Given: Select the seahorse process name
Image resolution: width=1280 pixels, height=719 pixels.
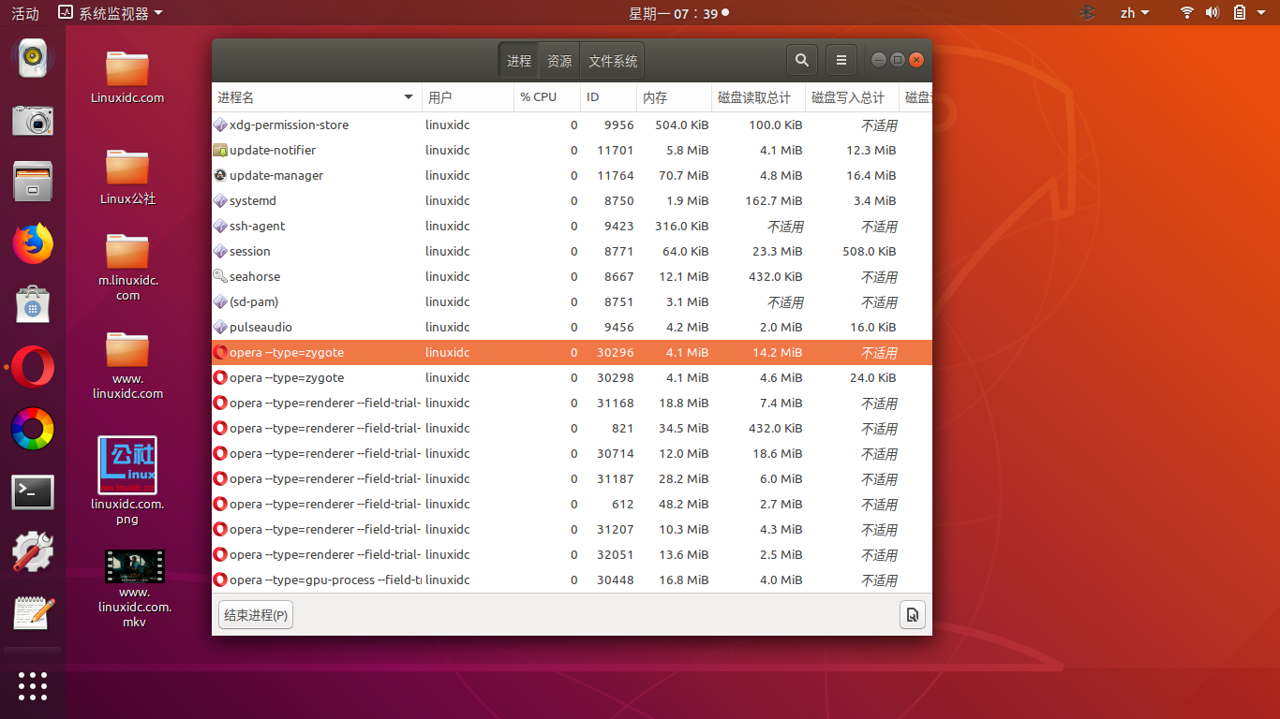Looking at the screenshot, I should pyautogui.click(x=255, y=276).
